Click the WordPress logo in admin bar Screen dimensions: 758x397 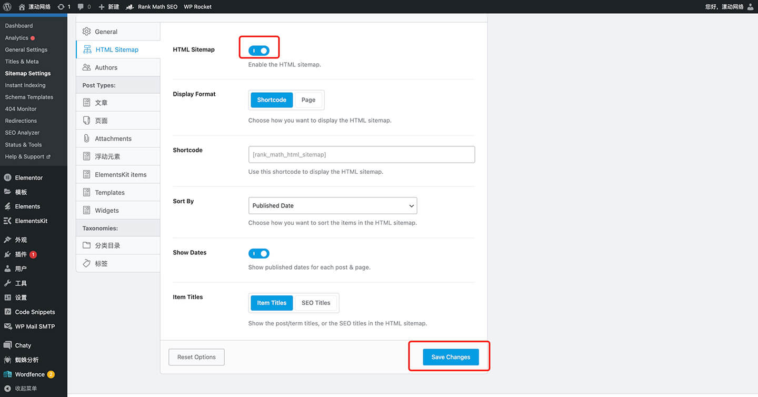[x=7, y=7]
